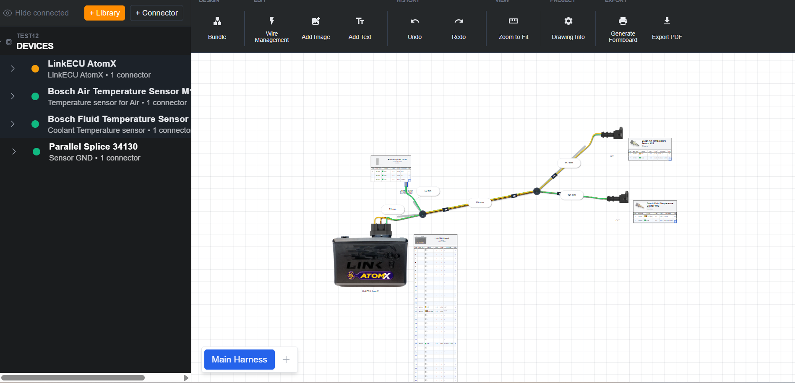This screenshot has height=383, width=795.
Task: Export the drawing as PDF
Action: point(667,28)
